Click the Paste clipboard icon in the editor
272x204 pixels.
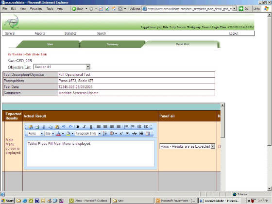(57, 127)
